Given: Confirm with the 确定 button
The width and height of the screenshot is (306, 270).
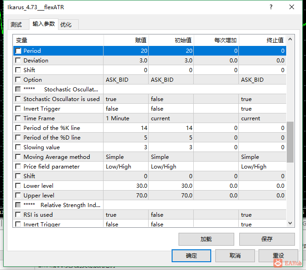Looking at the screenshot, I should (191, 256).
